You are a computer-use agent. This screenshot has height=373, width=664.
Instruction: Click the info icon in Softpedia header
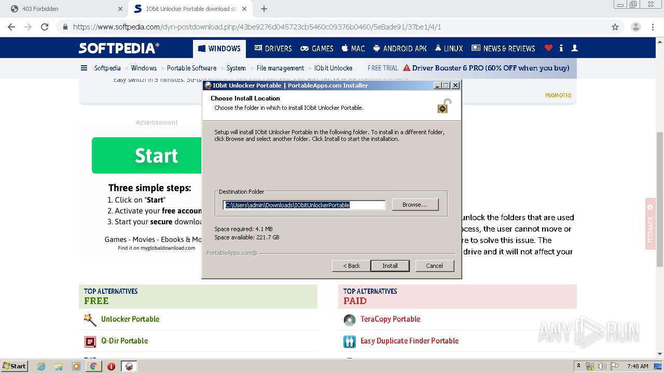tap(561, 48)
